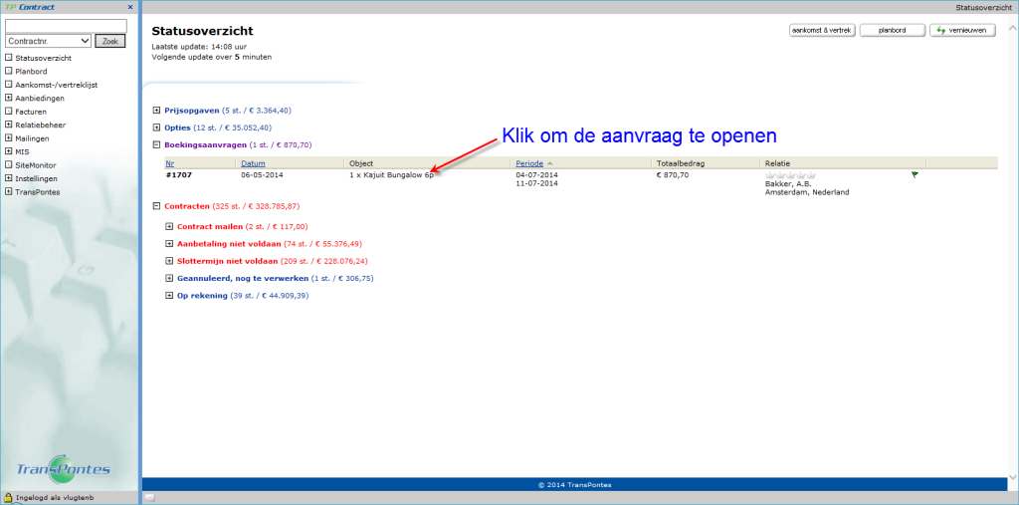Open Planbord from the sidebar menu
The image size is (1019, 505).
[x=32, y=72]
